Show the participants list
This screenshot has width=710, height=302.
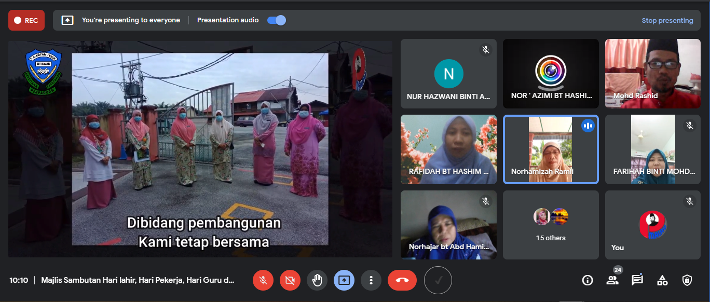[x=612, y=280]
